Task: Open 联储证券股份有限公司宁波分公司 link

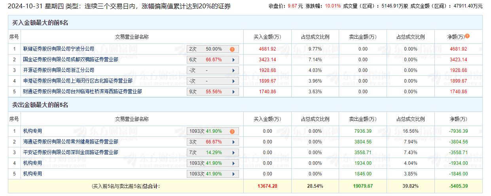Action: point(59,49)
